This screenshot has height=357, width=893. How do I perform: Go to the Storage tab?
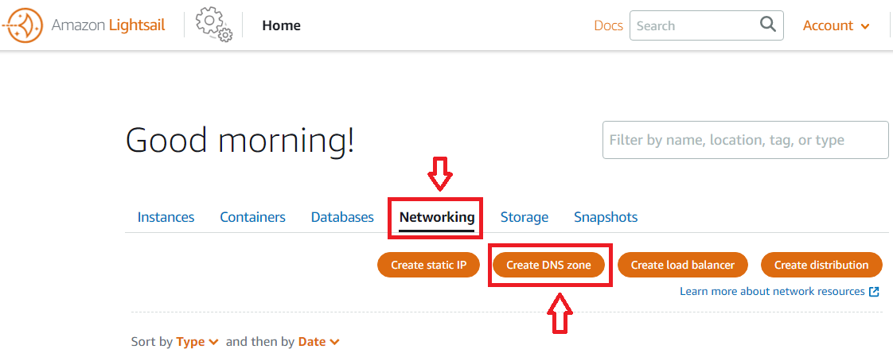coord(524,217)
